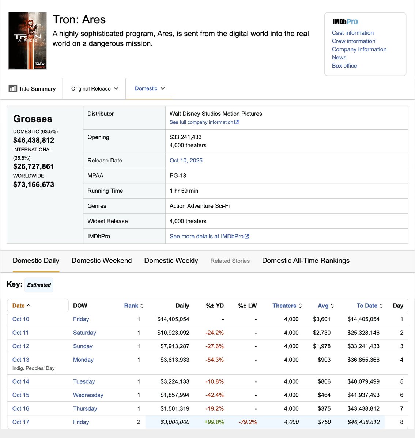This screenshot has width=415, height=438.
Task: Select the worldwide gross $73,166,673 figure
Action: (34, 184)
